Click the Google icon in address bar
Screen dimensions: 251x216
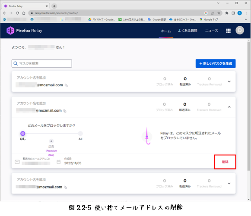206,13
